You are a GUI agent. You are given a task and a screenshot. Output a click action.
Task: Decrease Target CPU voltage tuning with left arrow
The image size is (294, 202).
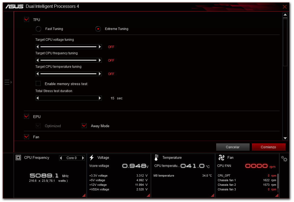point(37,47)
